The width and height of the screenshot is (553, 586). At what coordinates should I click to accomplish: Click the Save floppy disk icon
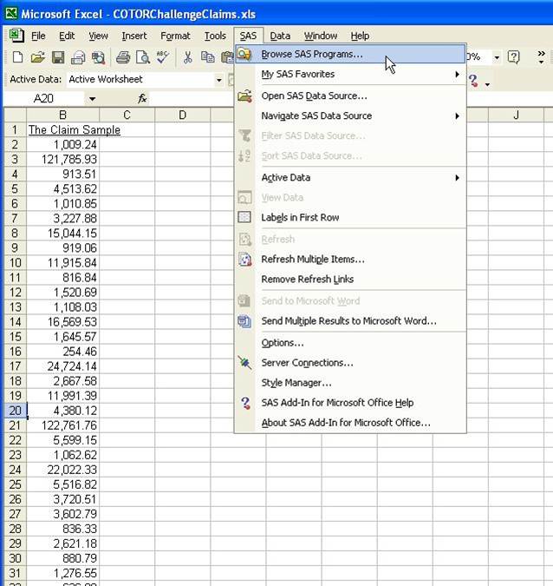pyautogui.click(x=58, y=57)
